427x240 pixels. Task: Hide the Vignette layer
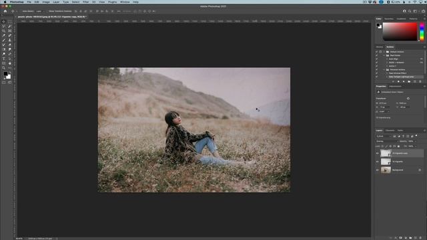point(377,161)
